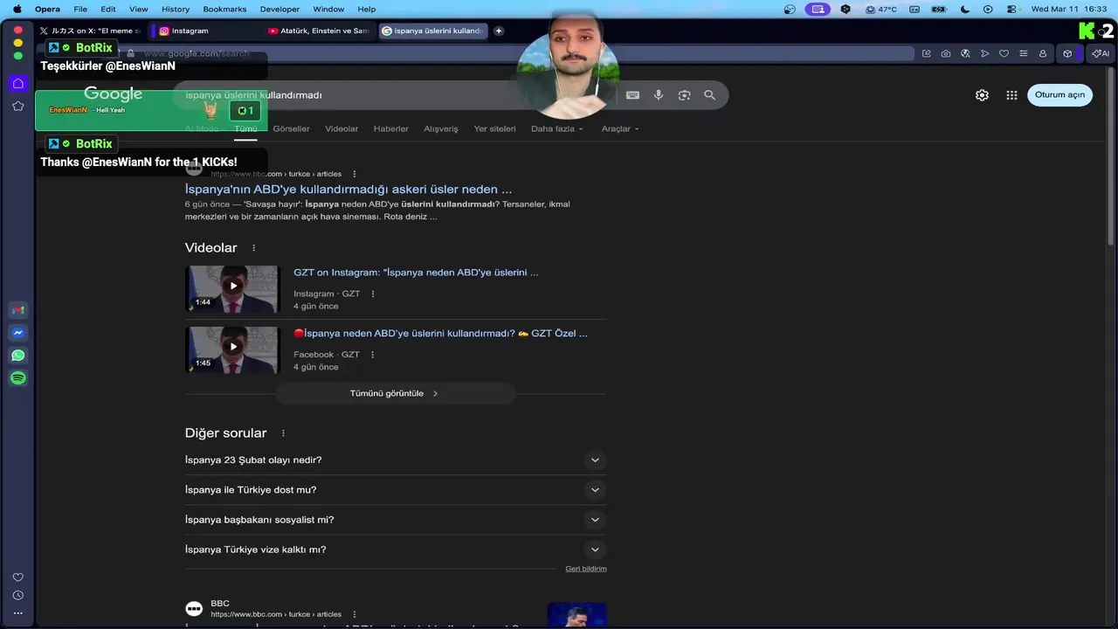Open the Bookmarks menu
The image size is (1118, 629).
pyautogui.click(x=224, y=9)
